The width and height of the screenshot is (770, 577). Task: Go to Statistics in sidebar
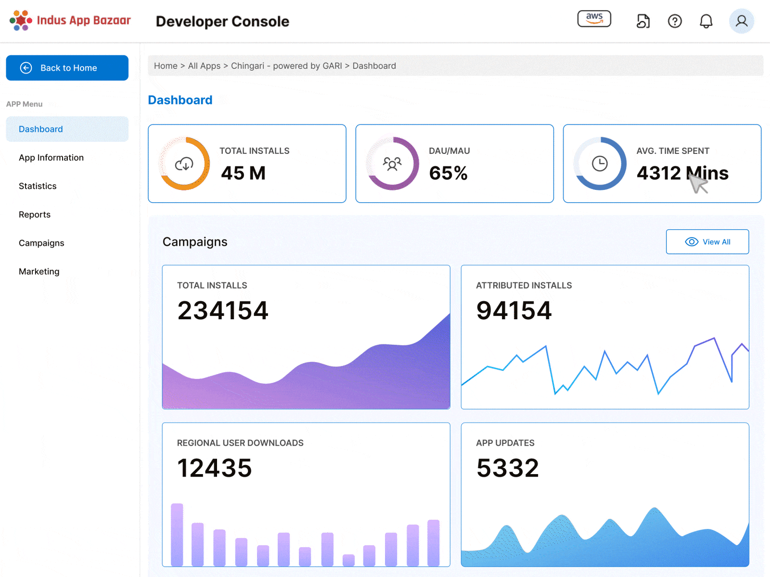[x=38, y=186]
